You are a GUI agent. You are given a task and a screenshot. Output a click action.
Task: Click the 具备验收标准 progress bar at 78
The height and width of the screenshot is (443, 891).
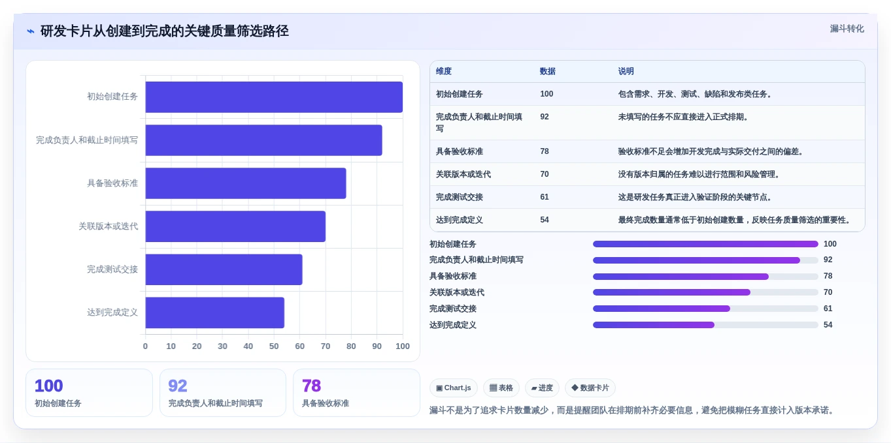705,277
